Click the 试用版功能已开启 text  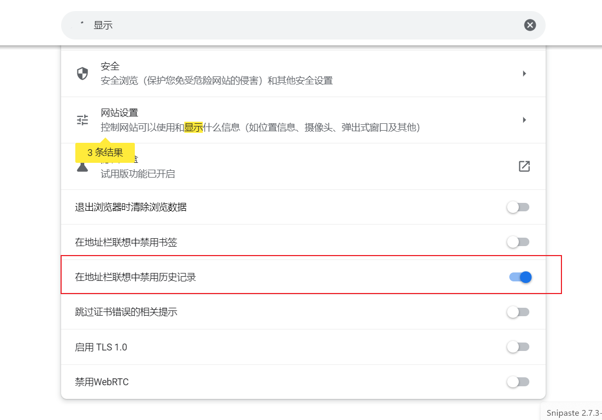[138, 174]
